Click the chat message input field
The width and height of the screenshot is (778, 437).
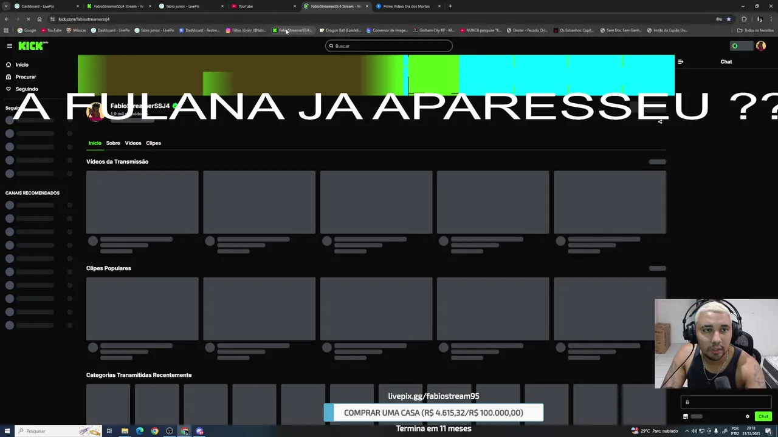point(726,402)
